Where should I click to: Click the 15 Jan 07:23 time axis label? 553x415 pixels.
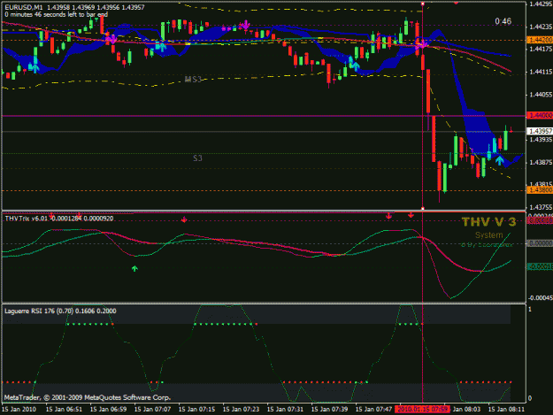pos(241,410)
